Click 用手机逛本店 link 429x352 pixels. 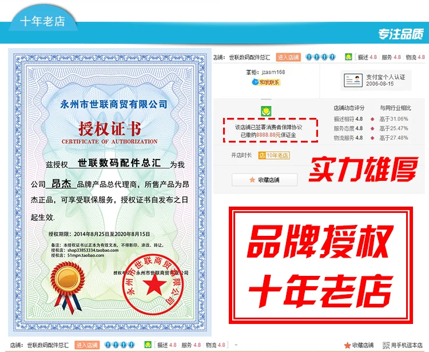coord(407,345)
